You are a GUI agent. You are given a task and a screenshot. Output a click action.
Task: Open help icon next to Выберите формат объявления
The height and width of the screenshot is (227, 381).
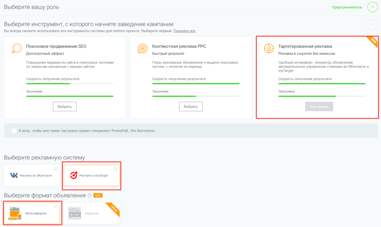click(x=89, y=195)
